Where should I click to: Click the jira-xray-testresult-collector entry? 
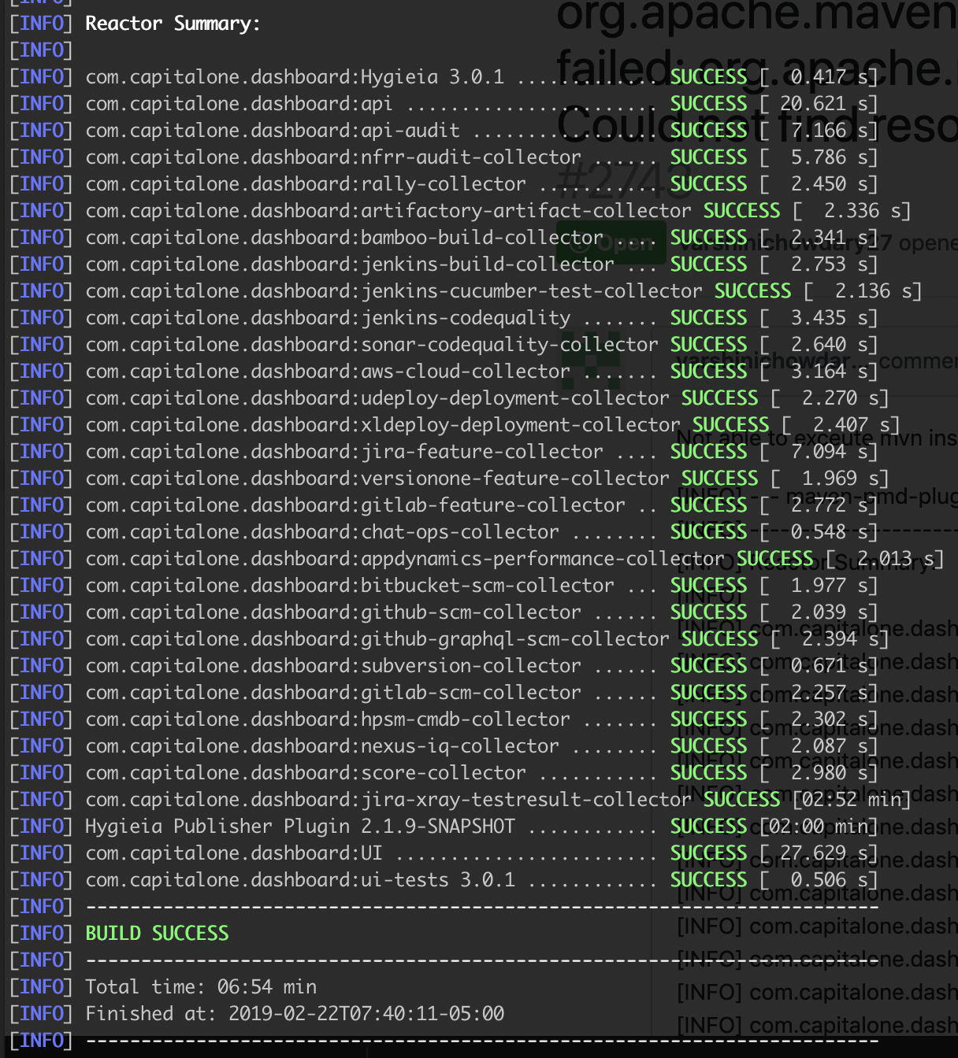coord(386,799)
